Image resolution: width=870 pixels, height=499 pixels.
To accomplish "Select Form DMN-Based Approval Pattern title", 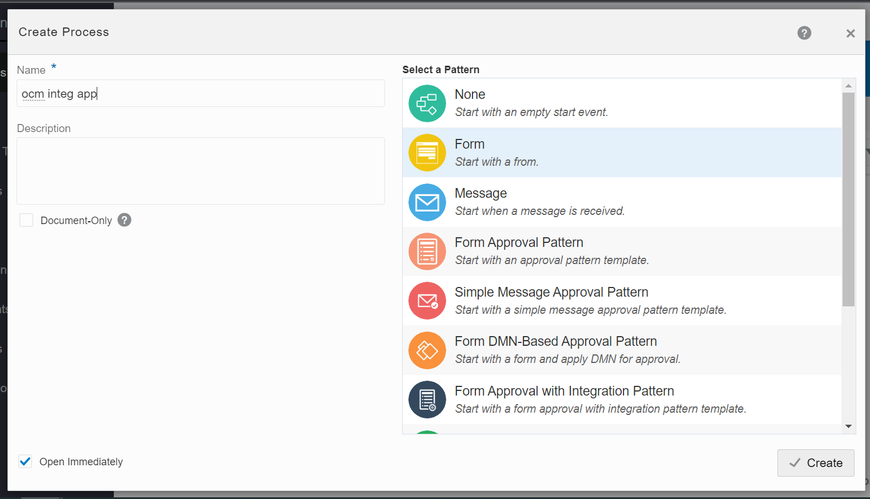I will (555, 341).
